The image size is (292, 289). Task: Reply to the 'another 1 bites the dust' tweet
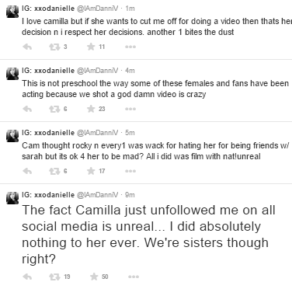pyautogui.click(x=27, y=47)
